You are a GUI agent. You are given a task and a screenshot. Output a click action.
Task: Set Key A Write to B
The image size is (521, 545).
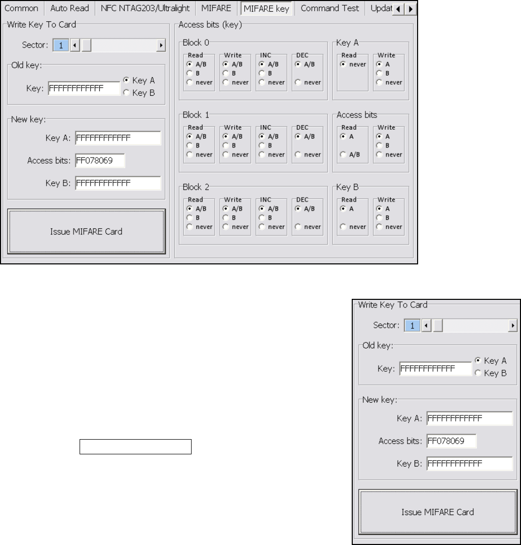tap(383, 73)
